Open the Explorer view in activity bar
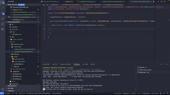The width and height of the screenshot is (170, 95). tap(3, 2)
